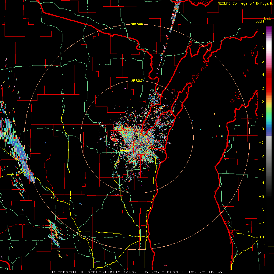
Task: Click the 100 NMI range ring label
Action: [137, 24]
